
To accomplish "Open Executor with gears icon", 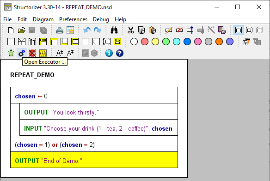I will [22, 53].
